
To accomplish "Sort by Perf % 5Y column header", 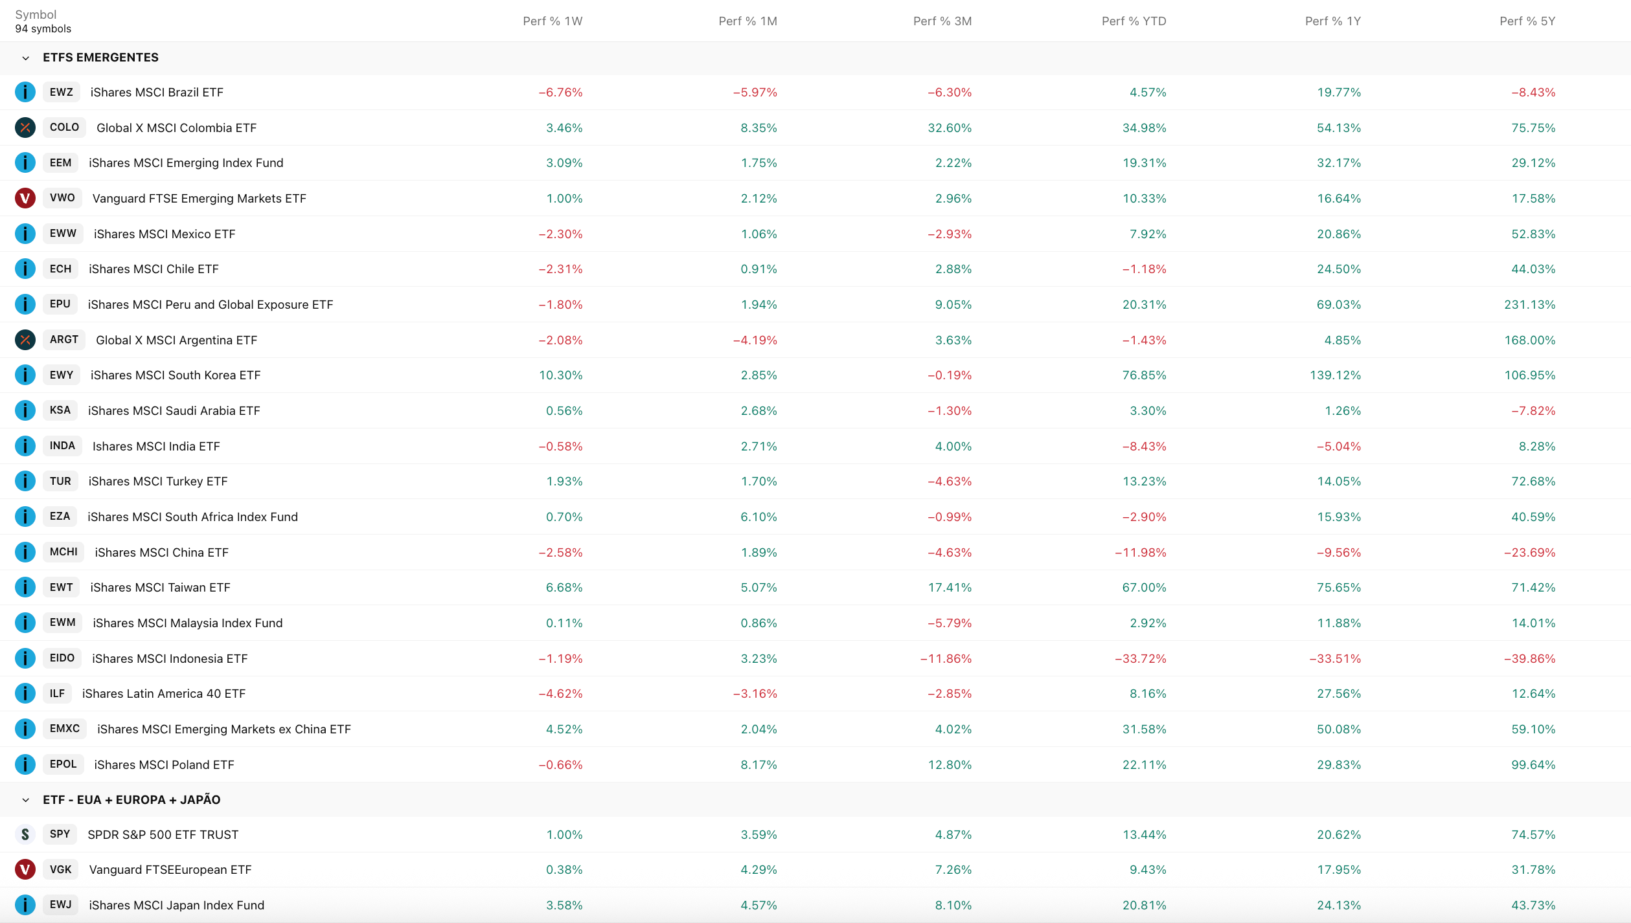I will coord(1527,21).
